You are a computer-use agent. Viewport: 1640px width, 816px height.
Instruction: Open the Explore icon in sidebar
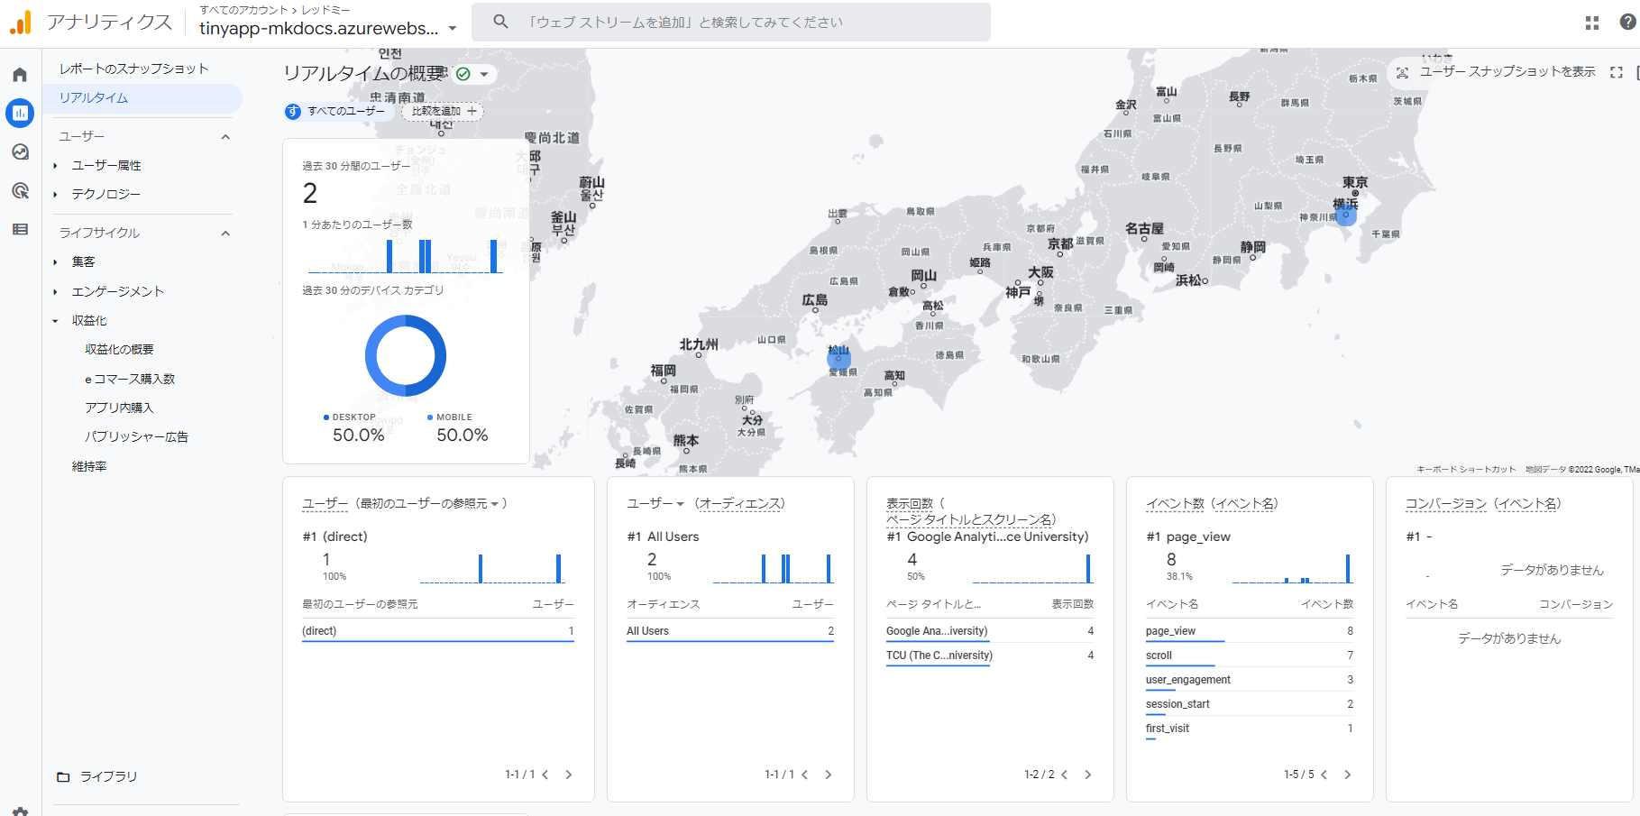(x=20, y=152)
